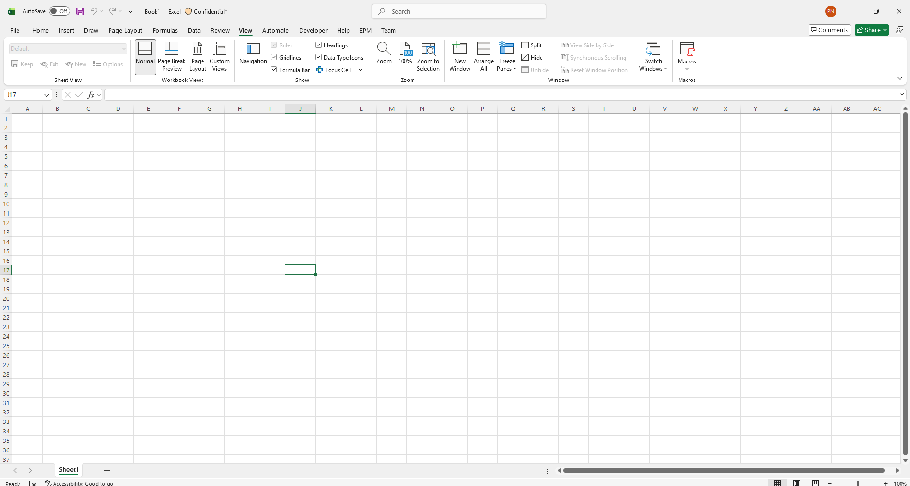This screenshot has width=910, height=486.
Task: Select the Sheet1 tab
Action: click(x=68, y=470)
